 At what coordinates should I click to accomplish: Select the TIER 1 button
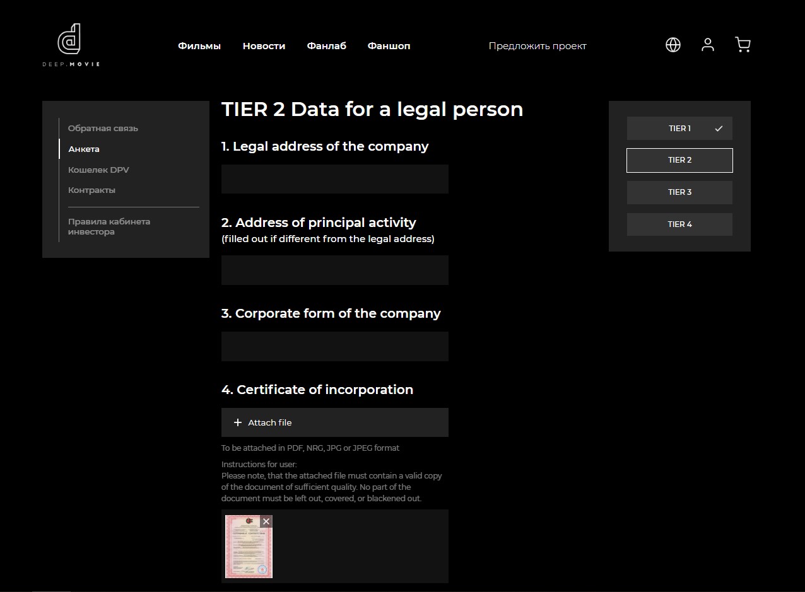click(679, 129)
